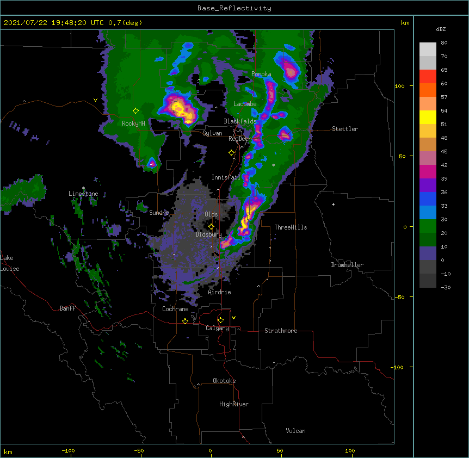
Task: Click the Airdrie label
Action: click(220, 292)
